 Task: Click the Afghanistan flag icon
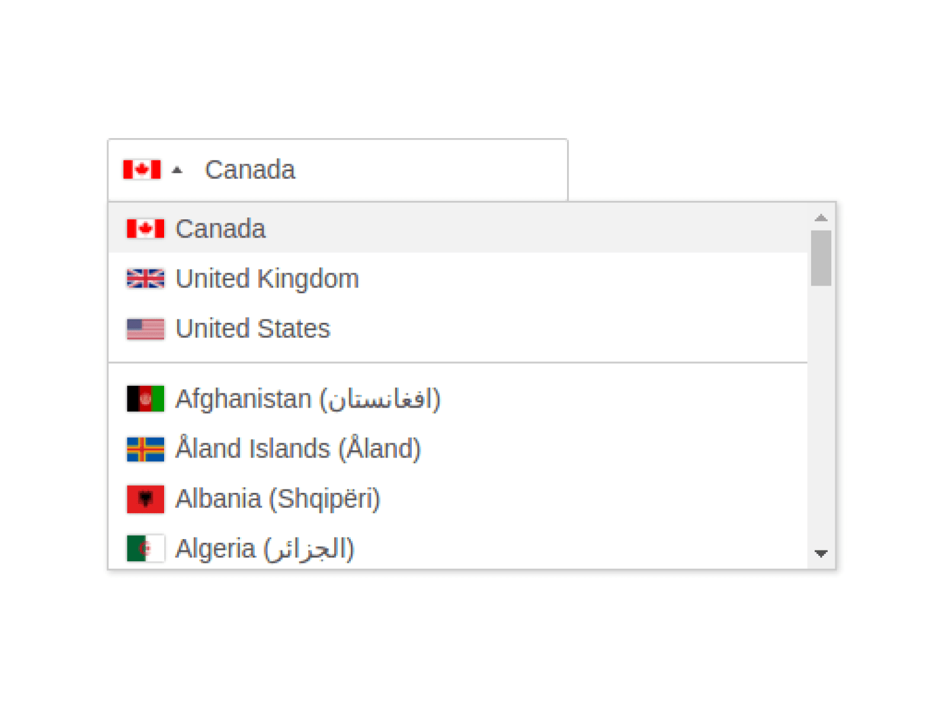(x=145, y=399)
